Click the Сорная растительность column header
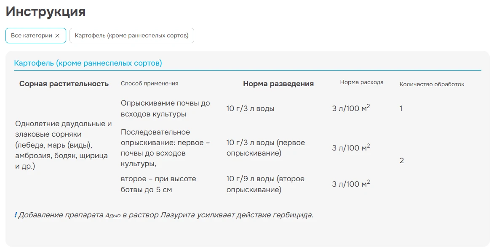Screen dimensions: 494x251 64,84
